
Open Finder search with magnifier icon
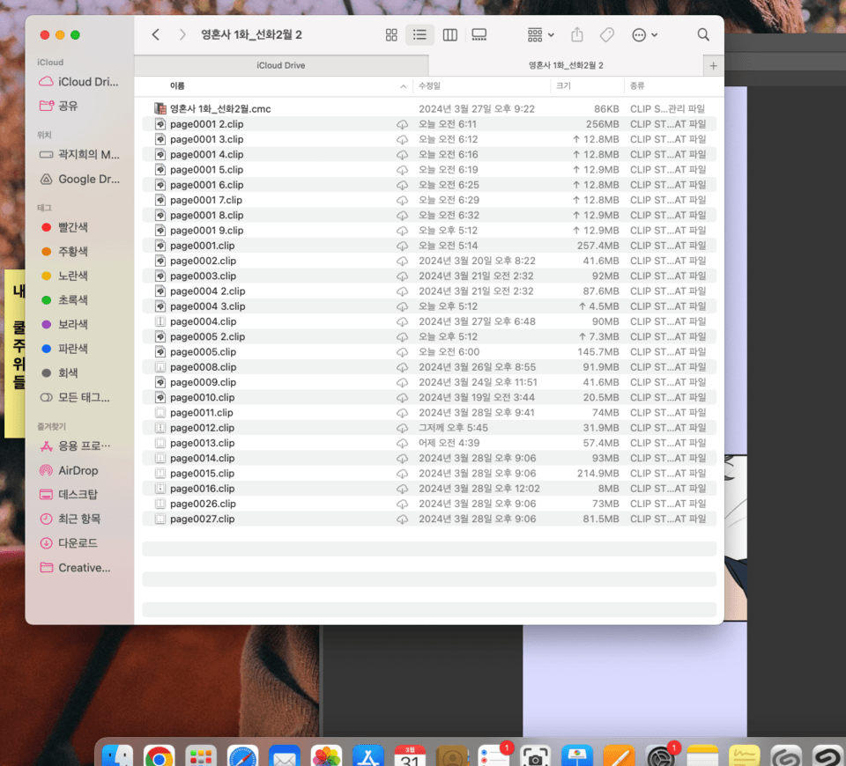[x=703, y=35]
